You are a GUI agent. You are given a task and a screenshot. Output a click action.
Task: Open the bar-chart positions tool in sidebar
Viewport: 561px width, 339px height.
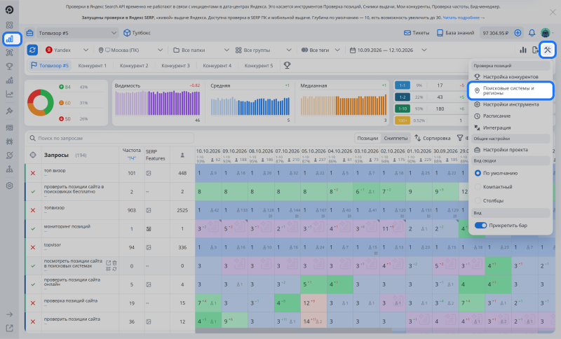10,39
